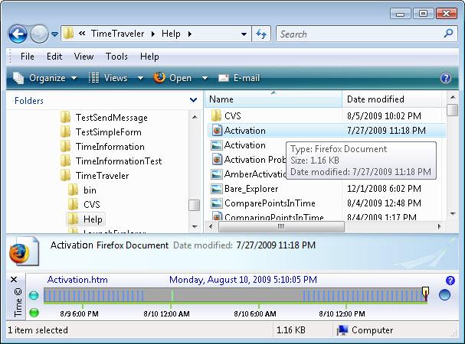Click the green tick on timeline bar
The image size is (465, 344).
(172, 295)
